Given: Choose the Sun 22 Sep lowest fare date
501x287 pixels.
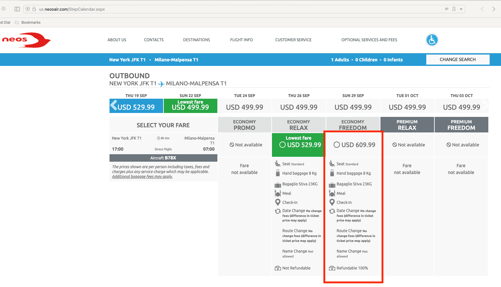Looking at the screenshot, I should [x=190, y=106].
